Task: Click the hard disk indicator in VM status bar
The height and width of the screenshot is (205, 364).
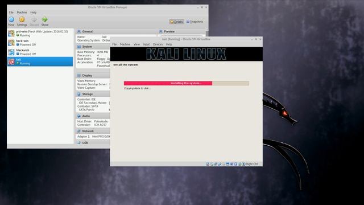Action: [208, 164]
